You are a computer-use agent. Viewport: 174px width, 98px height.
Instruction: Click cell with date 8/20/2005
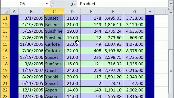click(31, 77)
